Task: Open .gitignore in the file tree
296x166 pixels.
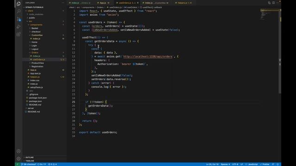Action: pyautogui.click(x=34, y=94)
